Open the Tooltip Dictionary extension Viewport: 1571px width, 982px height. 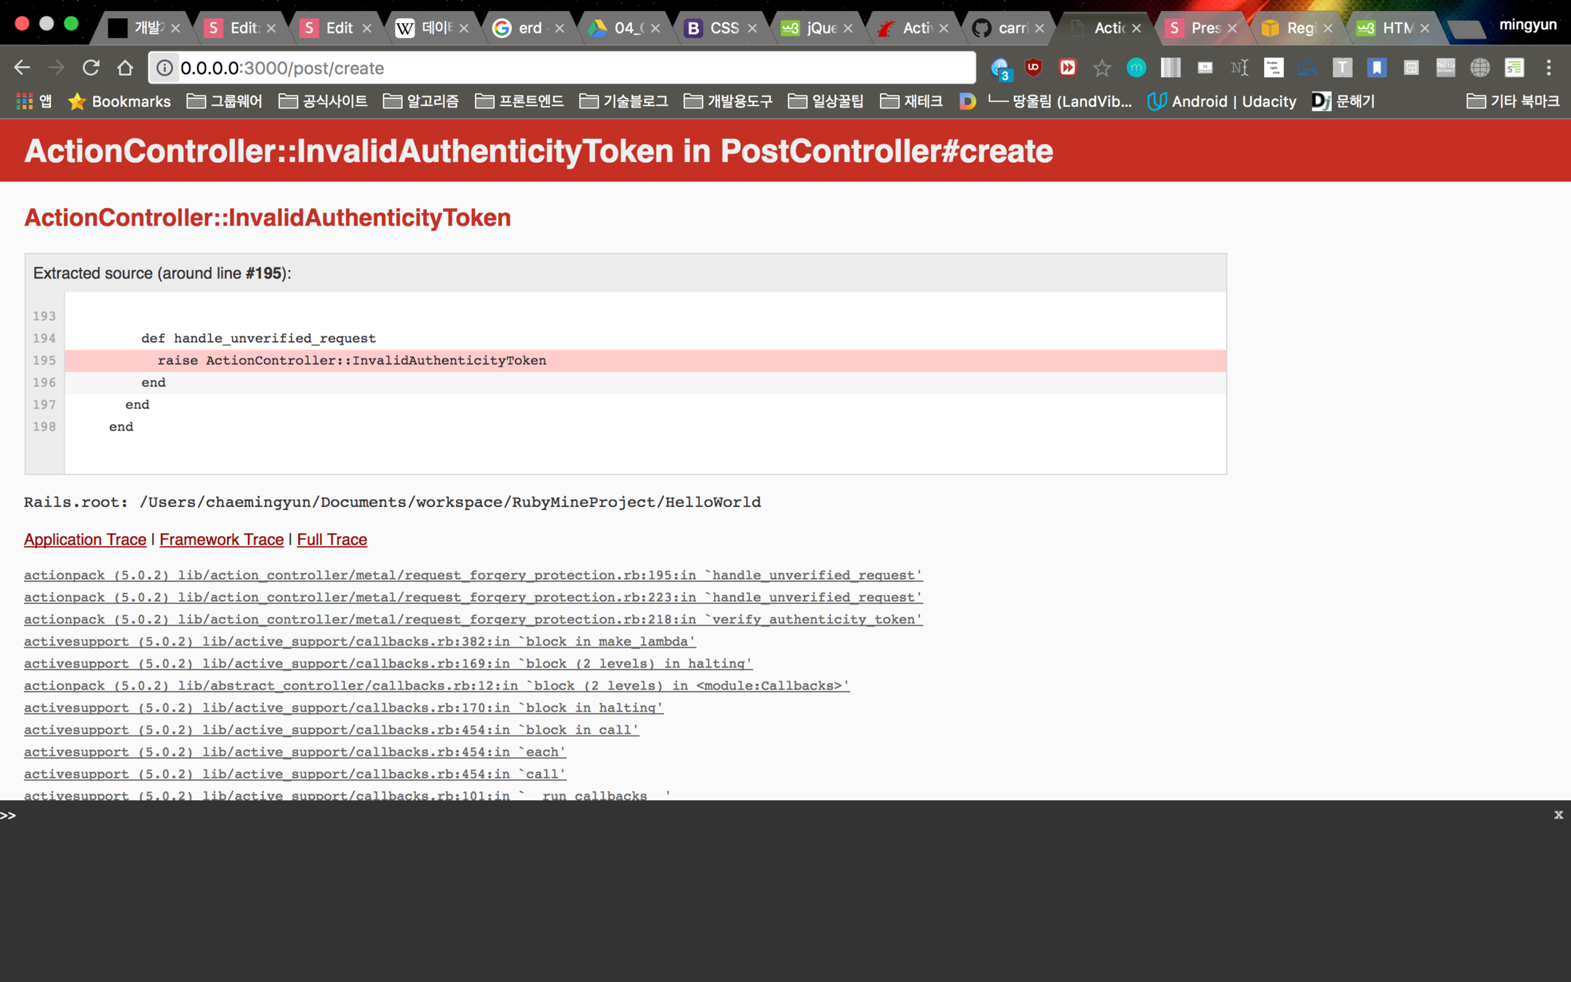pos(1445,68)
